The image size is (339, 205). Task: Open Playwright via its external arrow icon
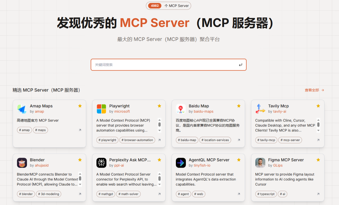159,140
